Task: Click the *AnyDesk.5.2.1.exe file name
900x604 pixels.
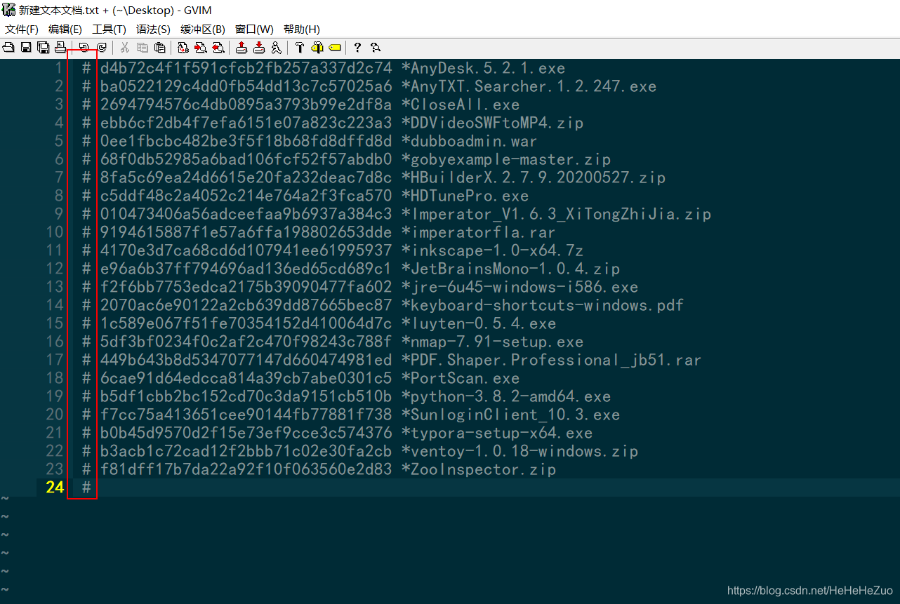Action: point(483,68)
